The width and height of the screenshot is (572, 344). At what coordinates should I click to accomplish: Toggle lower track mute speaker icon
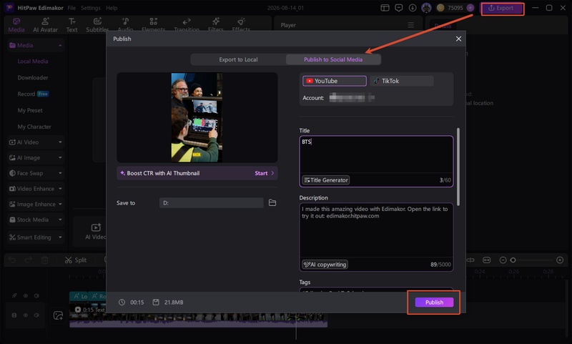coord(36,315)
